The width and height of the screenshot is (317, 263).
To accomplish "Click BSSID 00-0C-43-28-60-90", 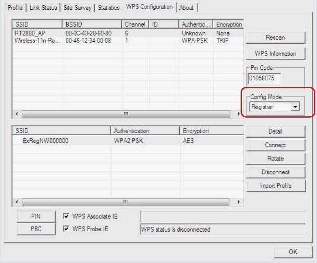I will click(x=88, y=33).
